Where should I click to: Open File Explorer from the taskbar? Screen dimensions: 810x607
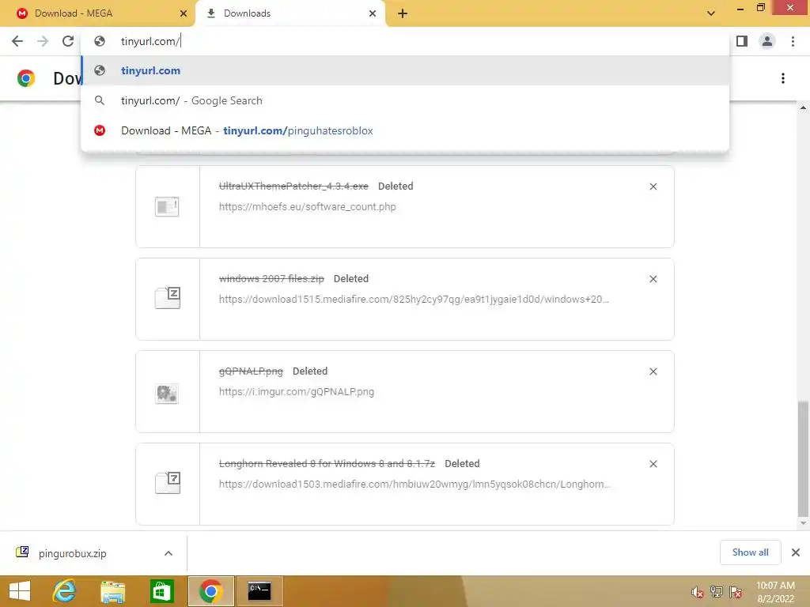(112, 591)
